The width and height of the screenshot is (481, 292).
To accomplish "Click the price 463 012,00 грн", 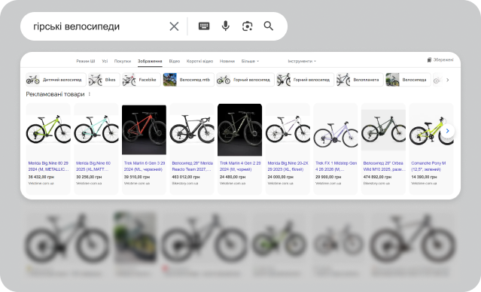I will coord(186,177).
